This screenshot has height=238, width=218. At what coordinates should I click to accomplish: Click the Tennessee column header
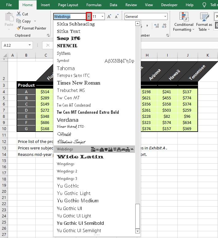197,72
